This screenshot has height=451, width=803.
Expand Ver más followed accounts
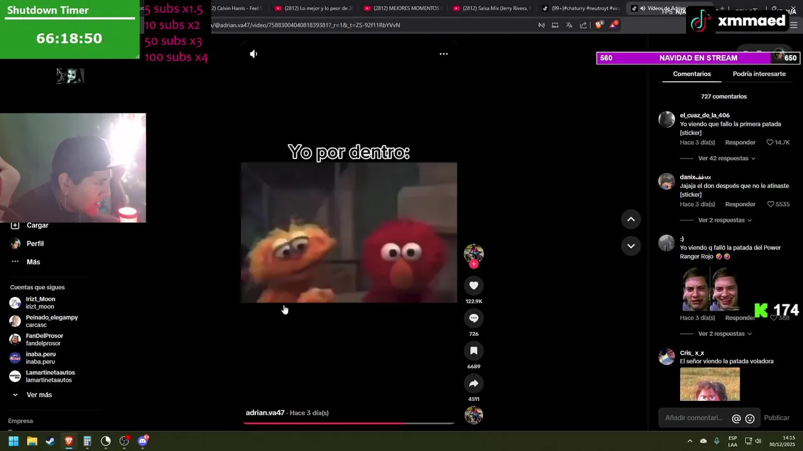(x=39, y=395)
